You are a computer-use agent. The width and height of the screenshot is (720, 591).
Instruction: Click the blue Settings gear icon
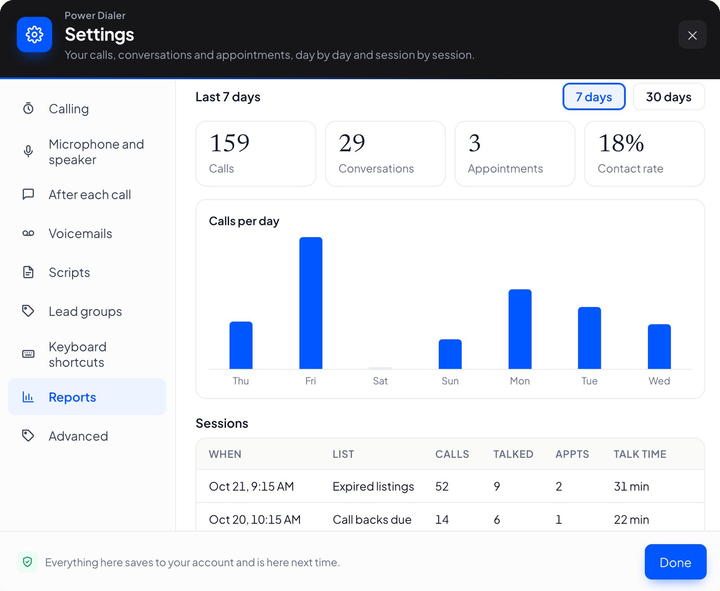(34, 35)
